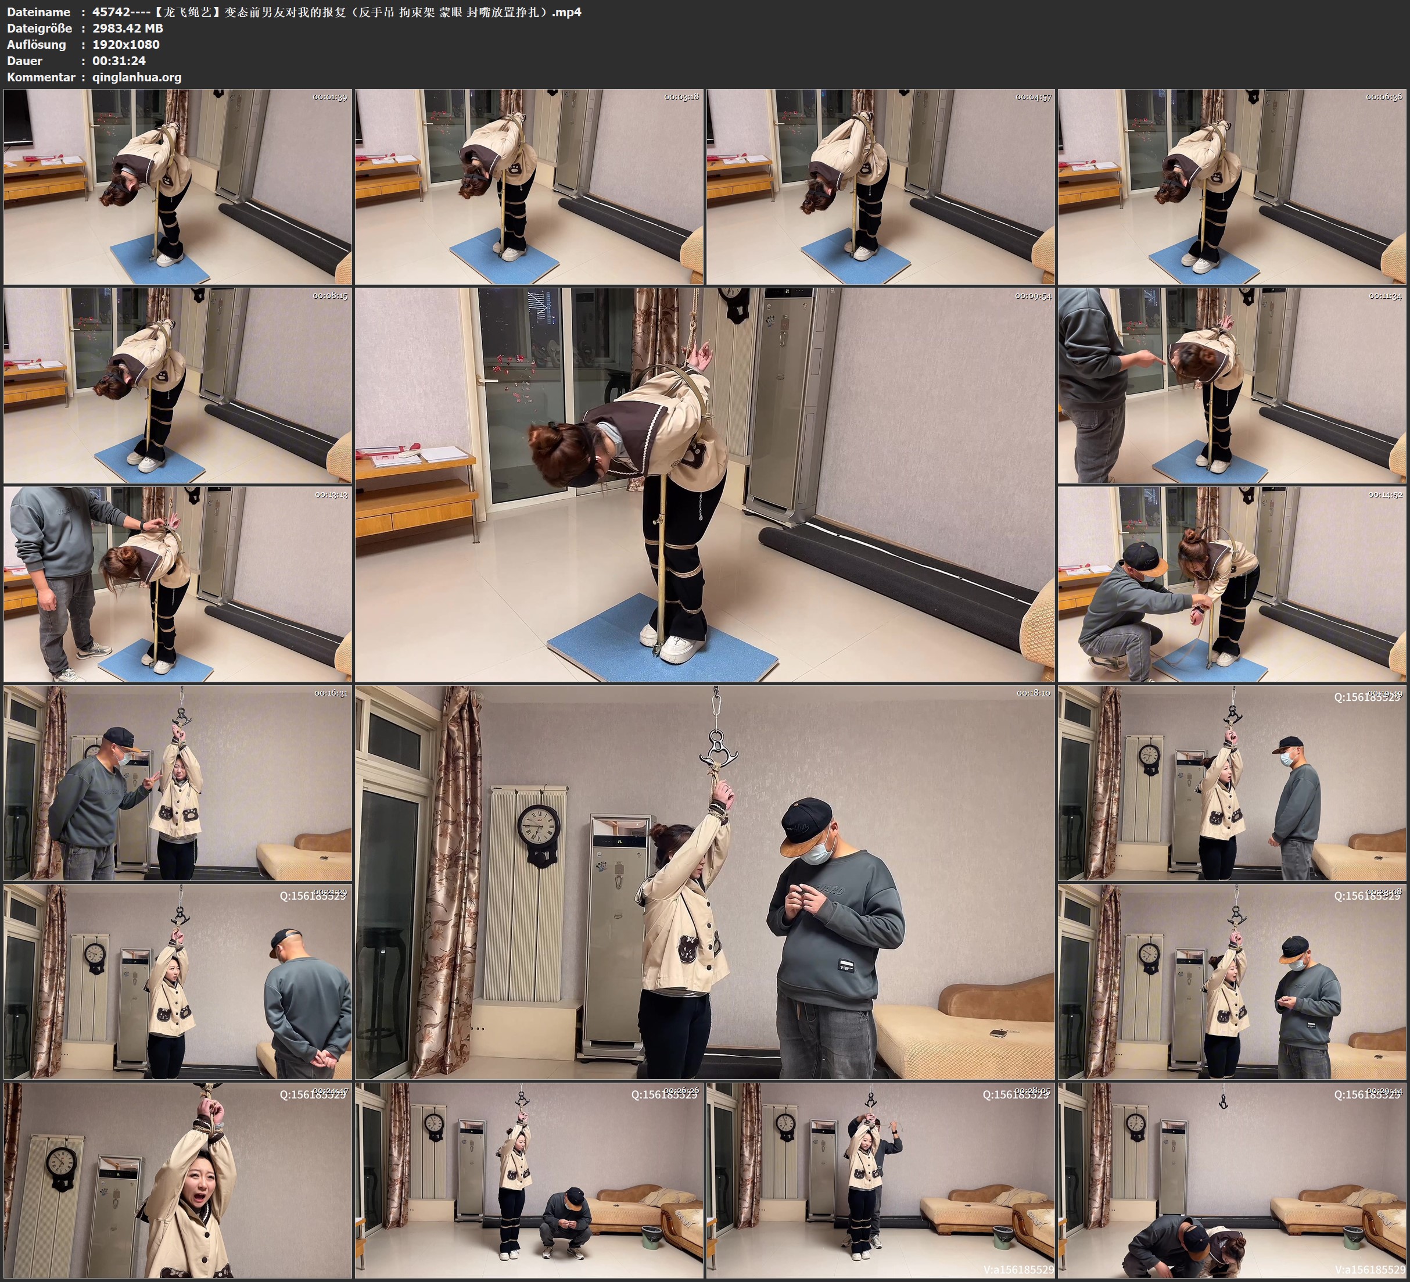The image size is (1410, 1282).
Task: Open the thumbnail at 00:04:57
Action: click(881, 187)
